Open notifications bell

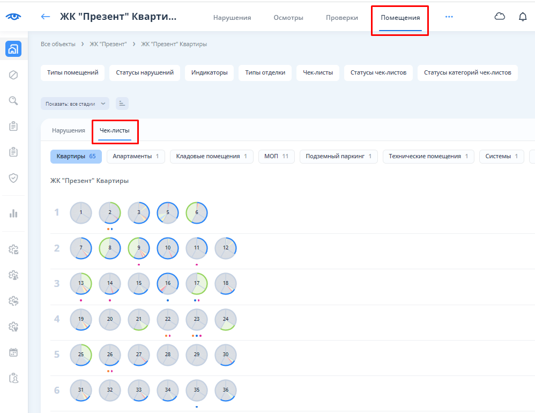pos(523,17)
